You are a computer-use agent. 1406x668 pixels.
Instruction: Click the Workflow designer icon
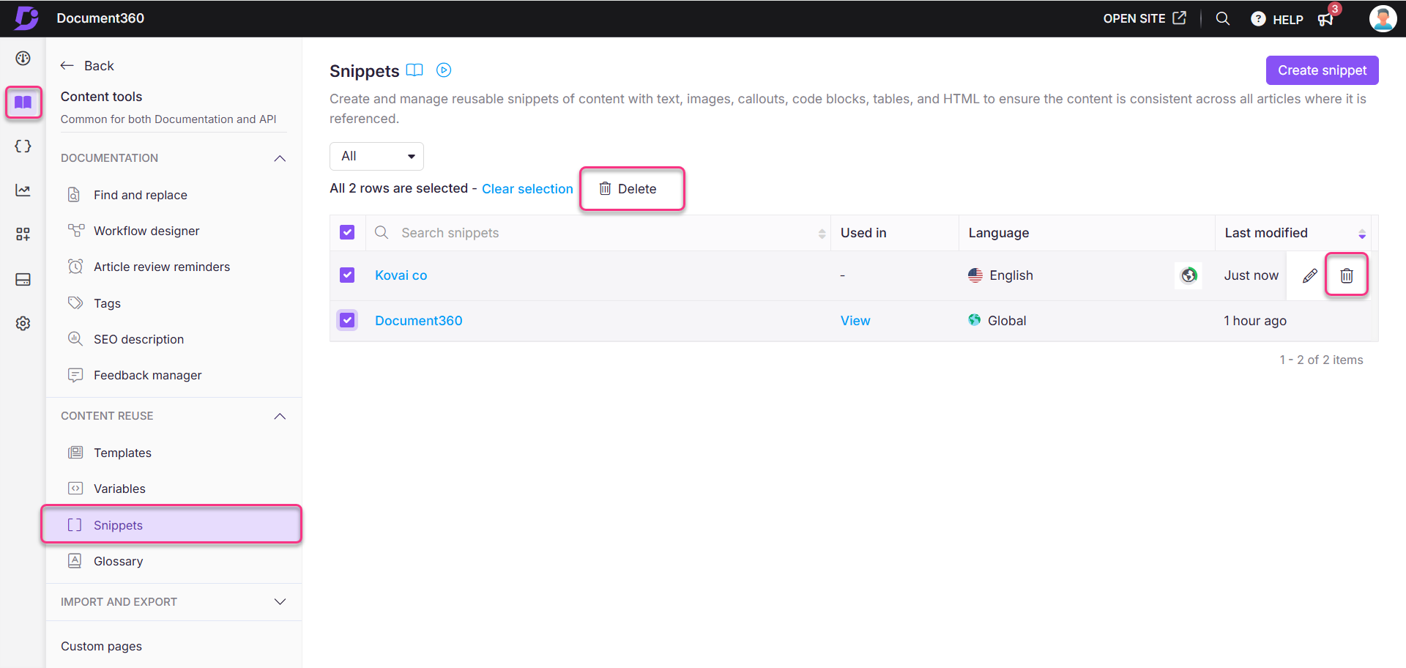75,231
